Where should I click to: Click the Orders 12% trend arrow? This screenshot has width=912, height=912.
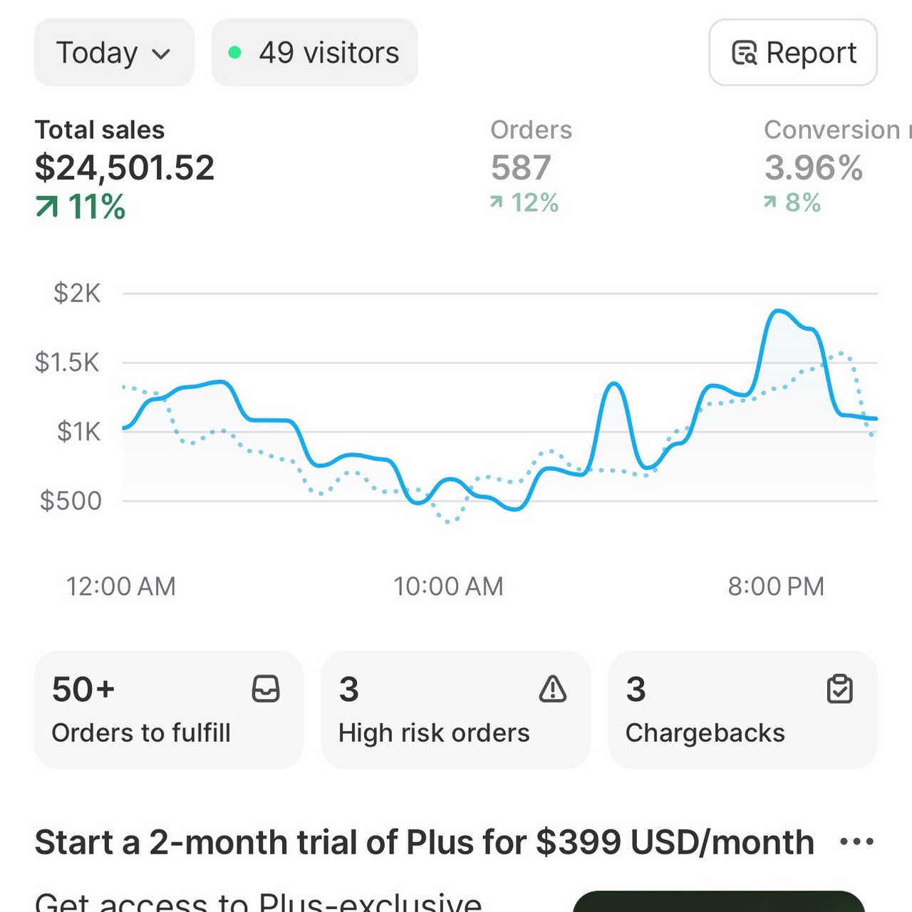click(x=497, y=203)
